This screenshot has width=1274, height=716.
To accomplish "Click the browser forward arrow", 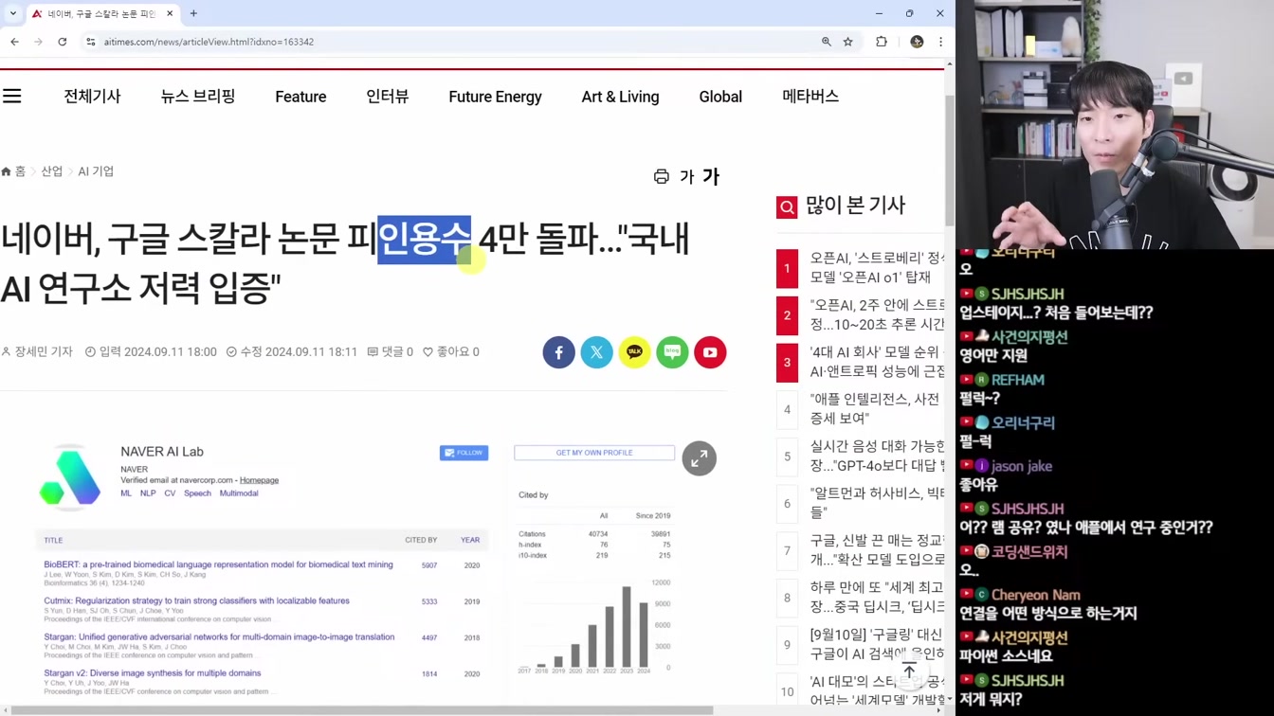I will click(38, 42).
